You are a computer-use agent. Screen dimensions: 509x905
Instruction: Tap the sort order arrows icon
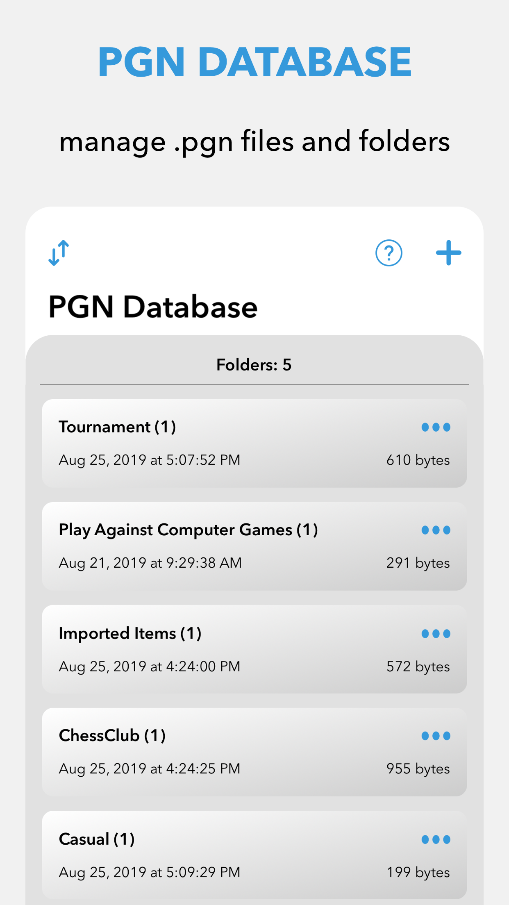click(59, 253)
